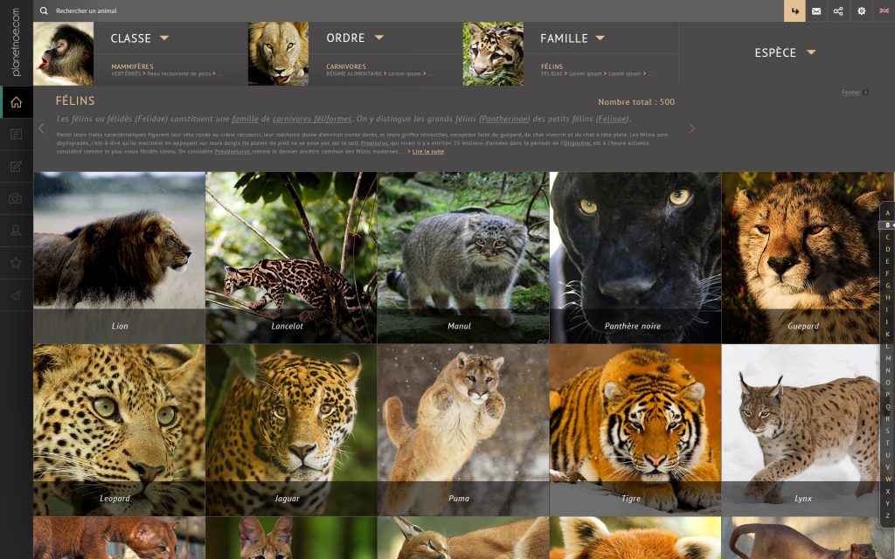Click the 'MAMMIFÈRES' class label

[133, 66]
